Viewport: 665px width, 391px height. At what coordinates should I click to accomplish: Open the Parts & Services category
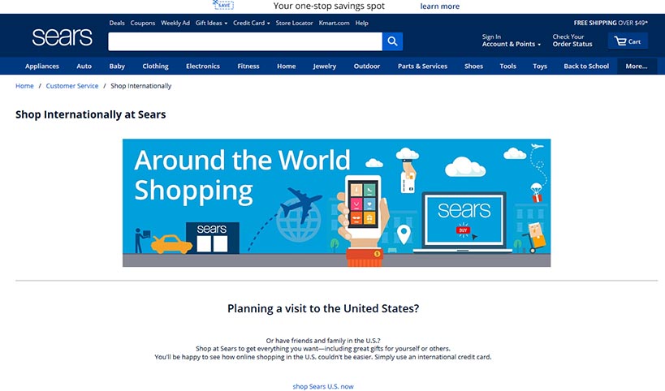pyautogui.click(x=422, y=66)
